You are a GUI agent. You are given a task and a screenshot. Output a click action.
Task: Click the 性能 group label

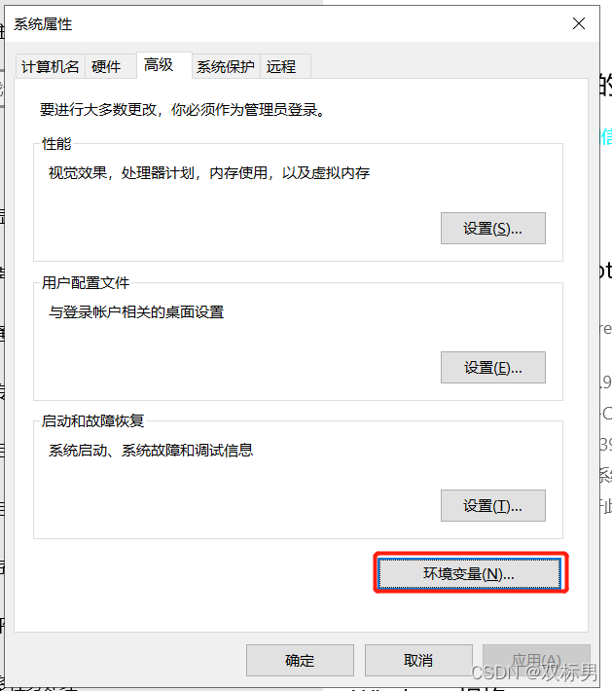56,144
